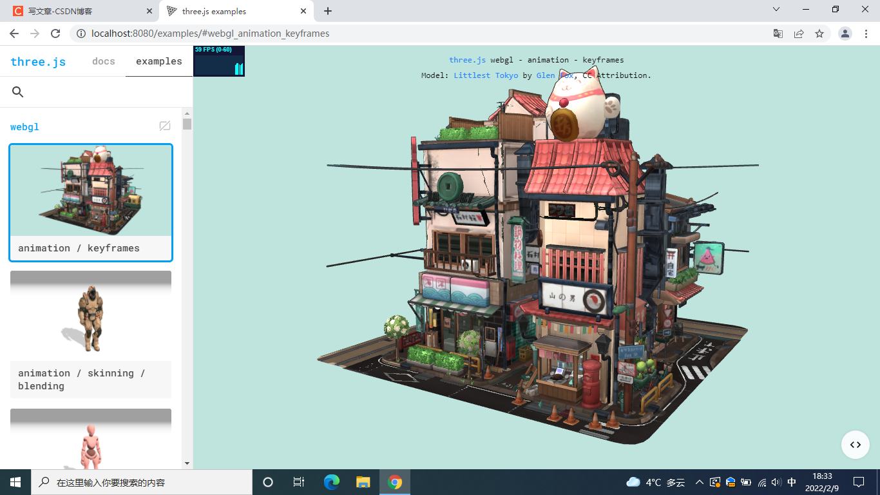Open the Glen Fox author link
The width and height of the screenshot is (880, 495).
(x=555, y=75)
